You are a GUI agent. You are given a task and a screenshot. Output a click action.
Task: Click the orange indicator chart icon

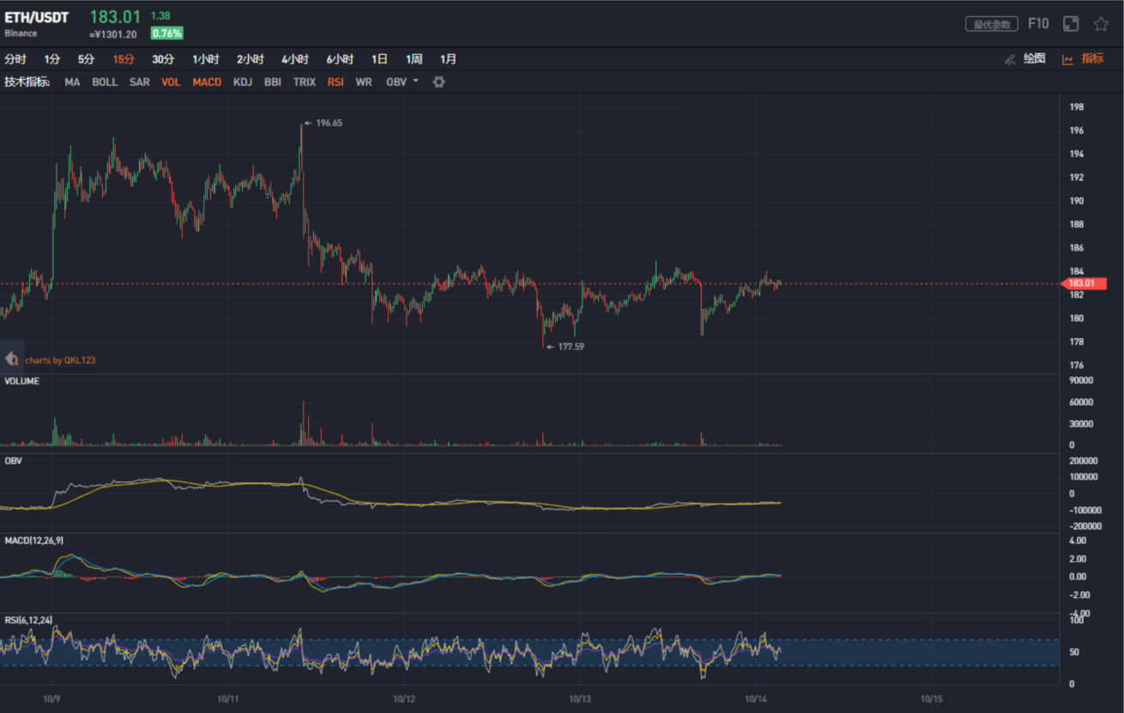(1067, 60)
